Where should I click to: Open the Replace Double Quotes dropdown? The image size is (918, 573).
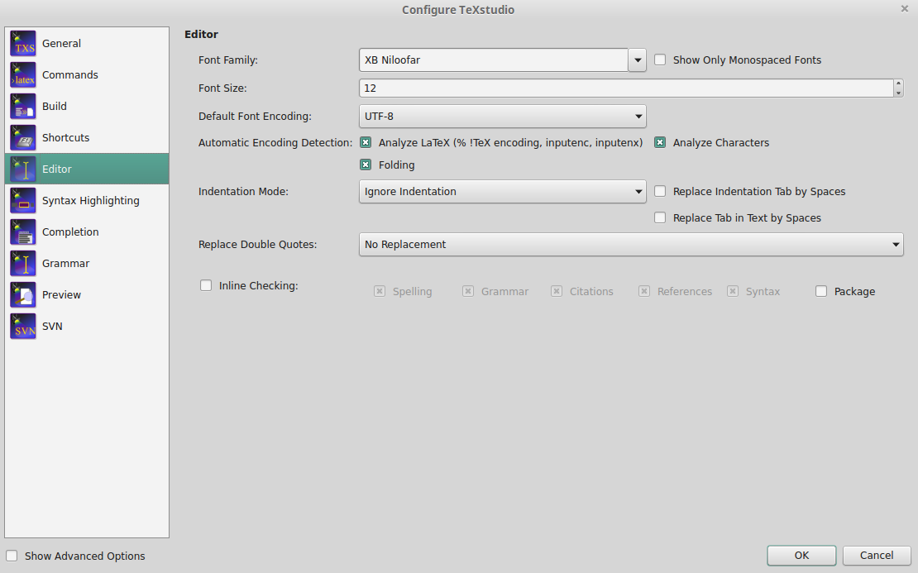631,244
